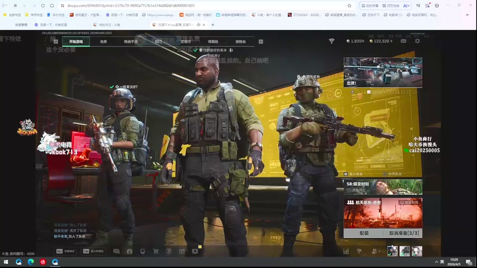Click the Tab 进入特勤处 button
Image resolution: width=477 pixels, height=268 pixels.
point(94,251)
